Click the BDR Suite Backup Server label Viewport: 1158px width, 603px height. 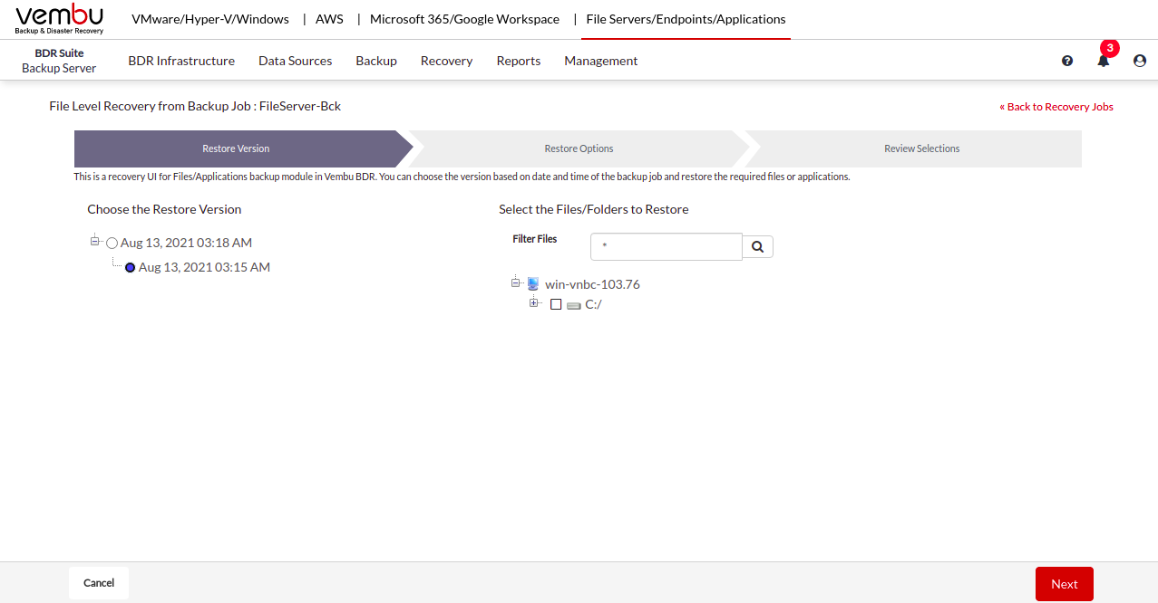pyautogui.click(x=59, y=61)
